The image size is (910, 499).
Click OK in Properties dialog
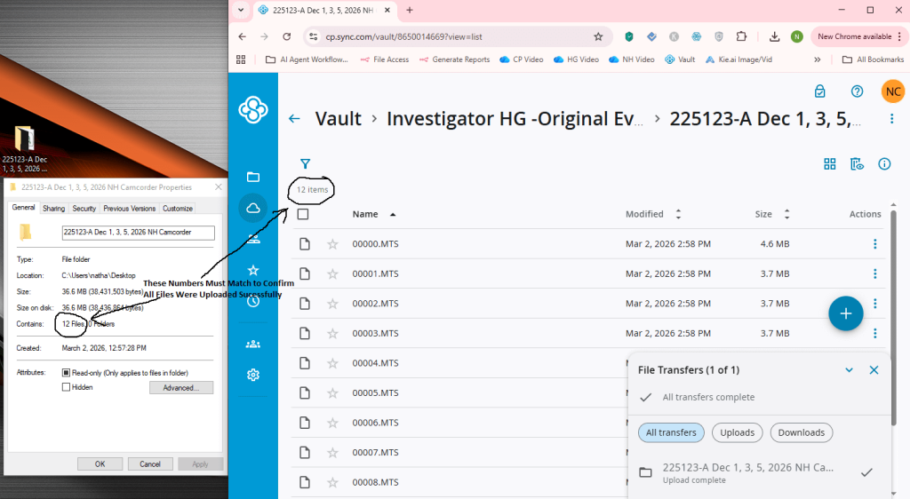tap(100, 464)
